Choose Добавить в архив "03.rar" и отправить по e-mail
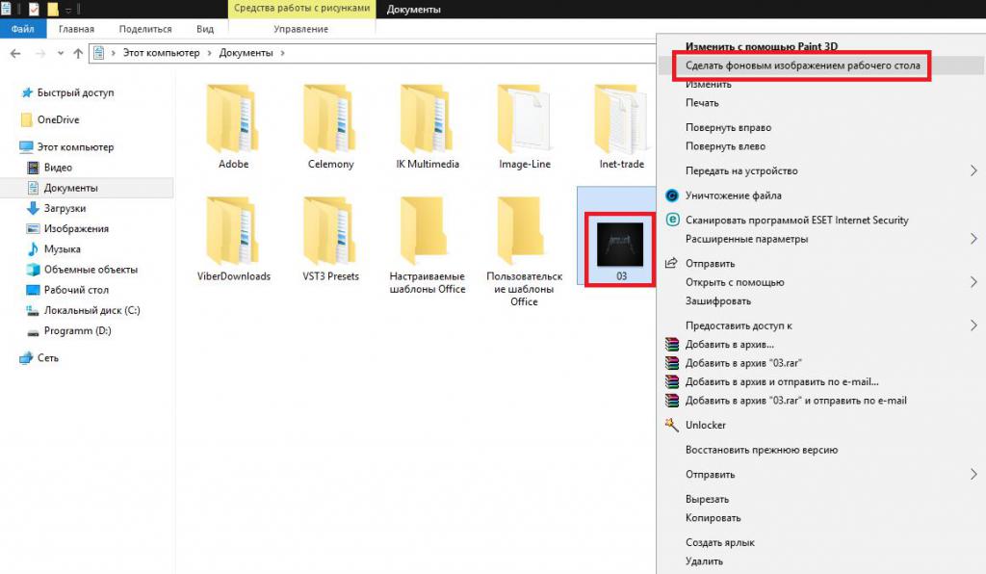The width and height of the screenshot is (986, 574). click(x=795, y=401)
